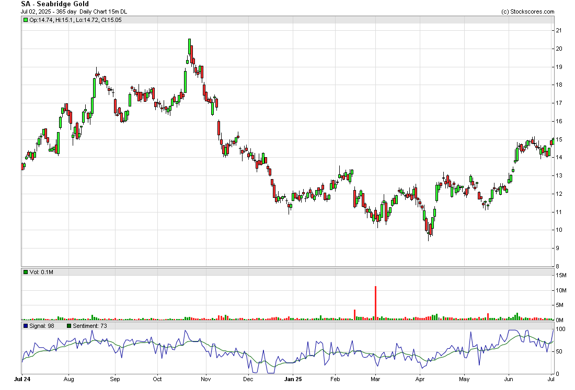This screenshot has width=575, height=390.
Task: Click the 'Dec' x-axis label
Action: [x=248, y=379]
